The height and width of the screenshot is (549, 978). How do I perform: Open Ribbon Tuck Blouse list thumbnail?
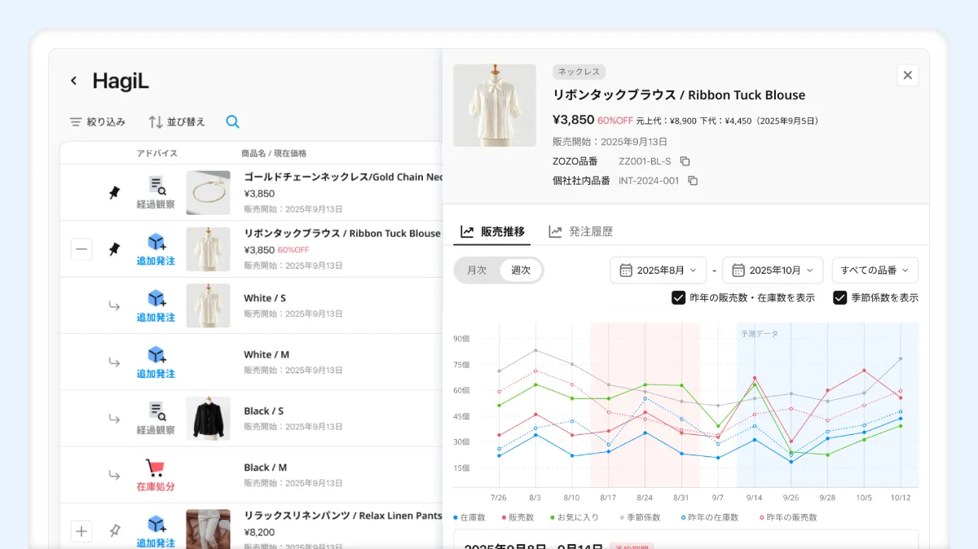coord(208,249)
